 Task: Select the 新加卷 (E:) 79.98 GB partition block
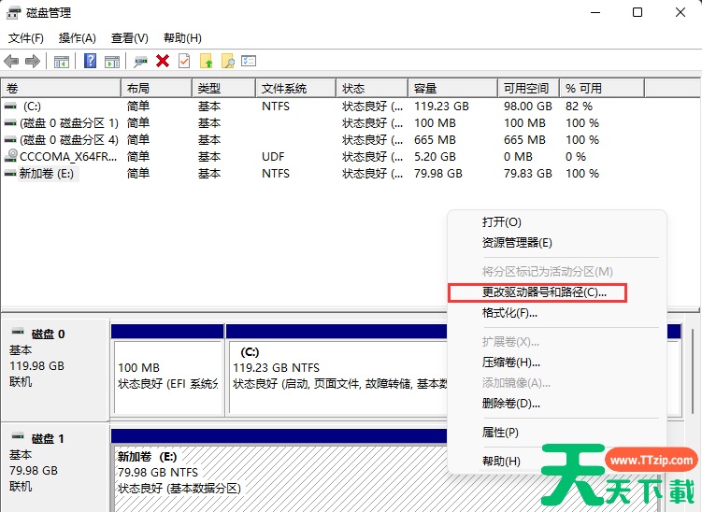coord(279,470)
